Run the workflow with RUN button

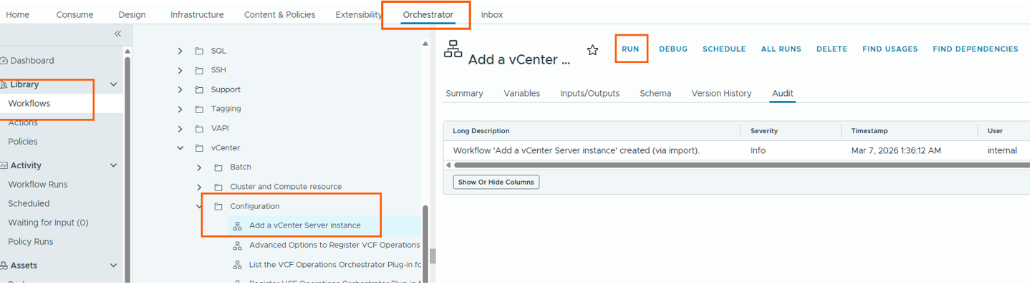click(630, 49)
